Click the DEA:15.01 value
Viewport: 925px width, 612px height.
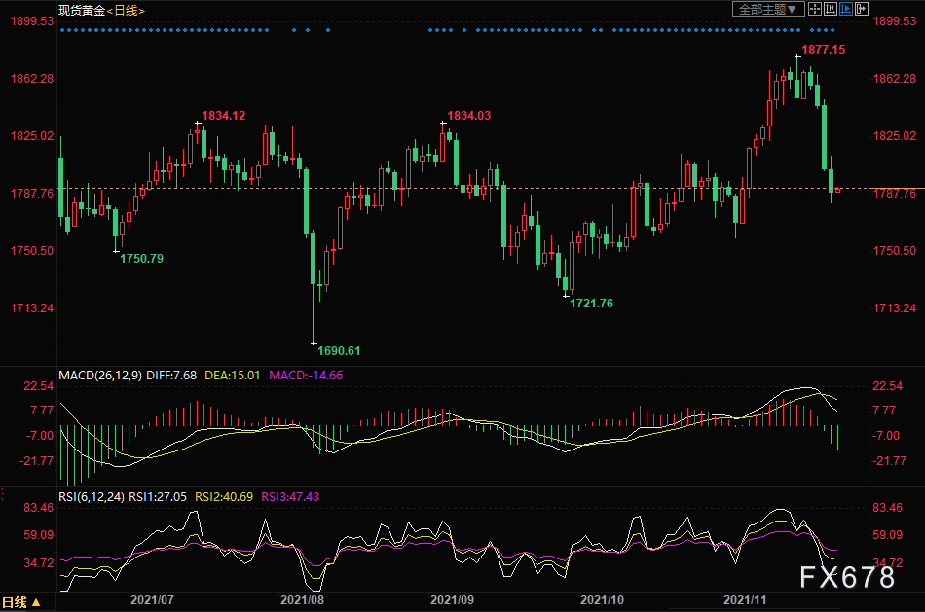(233, 376)
